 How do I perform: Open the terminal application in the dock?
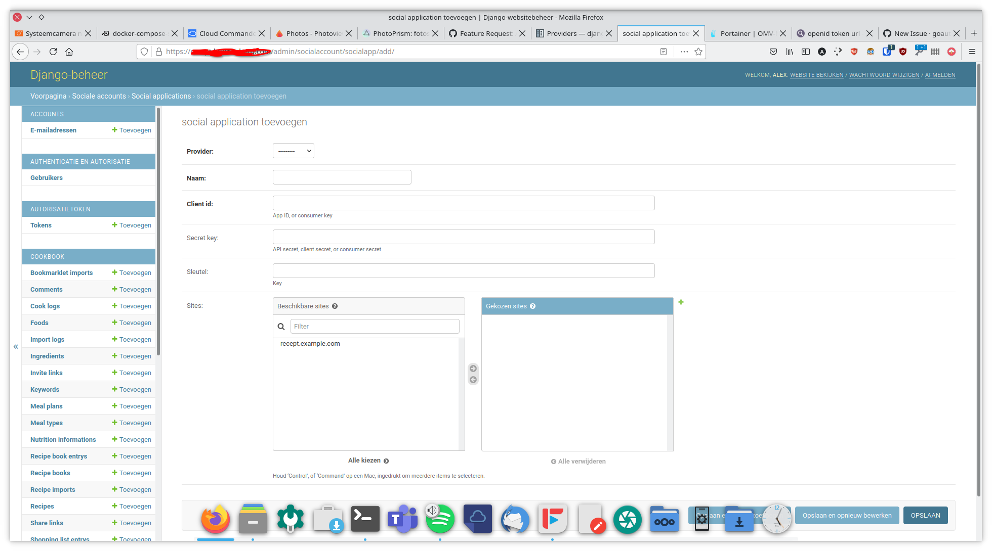(365, 519)
